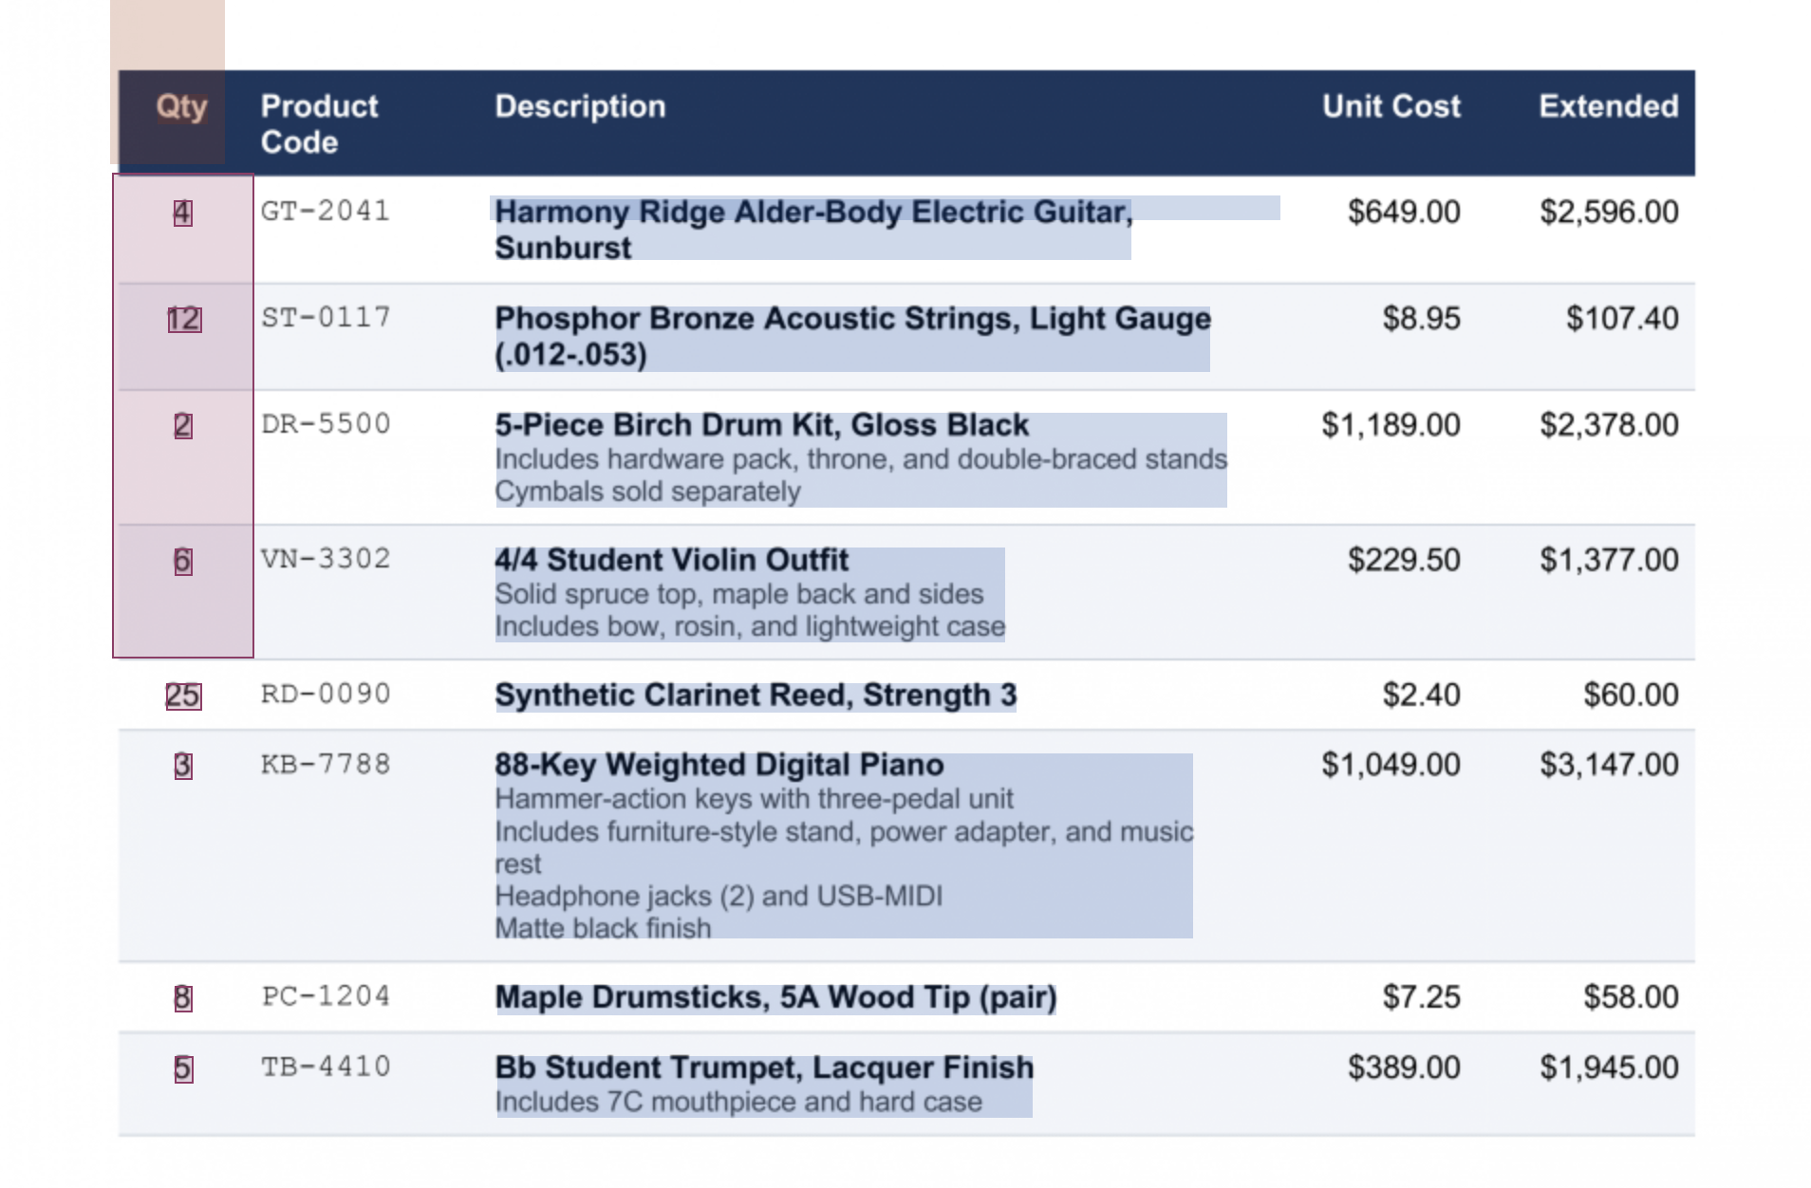The width and height of the screenshot is (1811, 1188).
Task: Click 88-Key Weighted Digital Piano title
Action: point(719,765)
